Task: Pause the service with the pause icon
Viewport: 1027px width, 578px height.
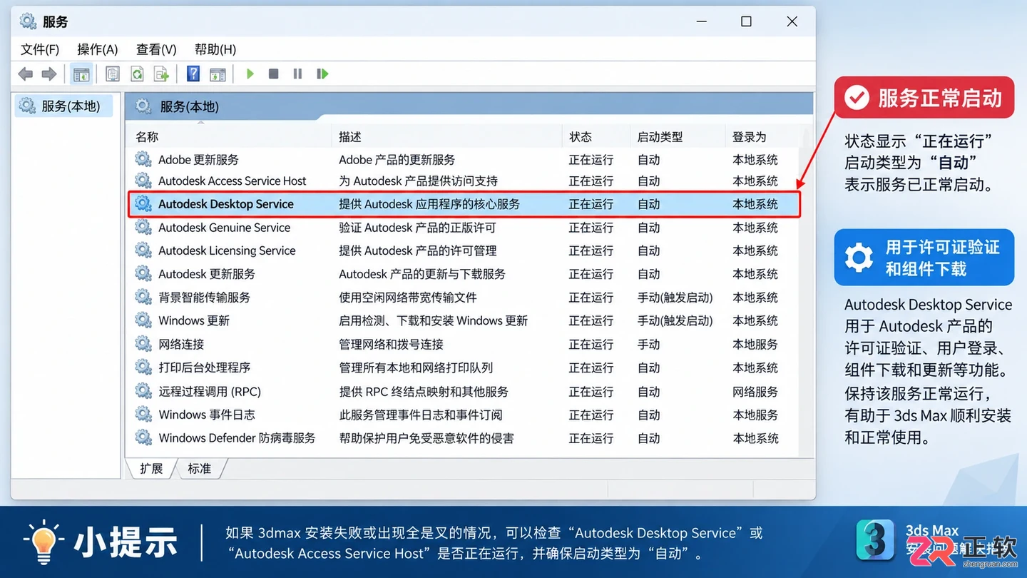Action: tap(297, 74)
